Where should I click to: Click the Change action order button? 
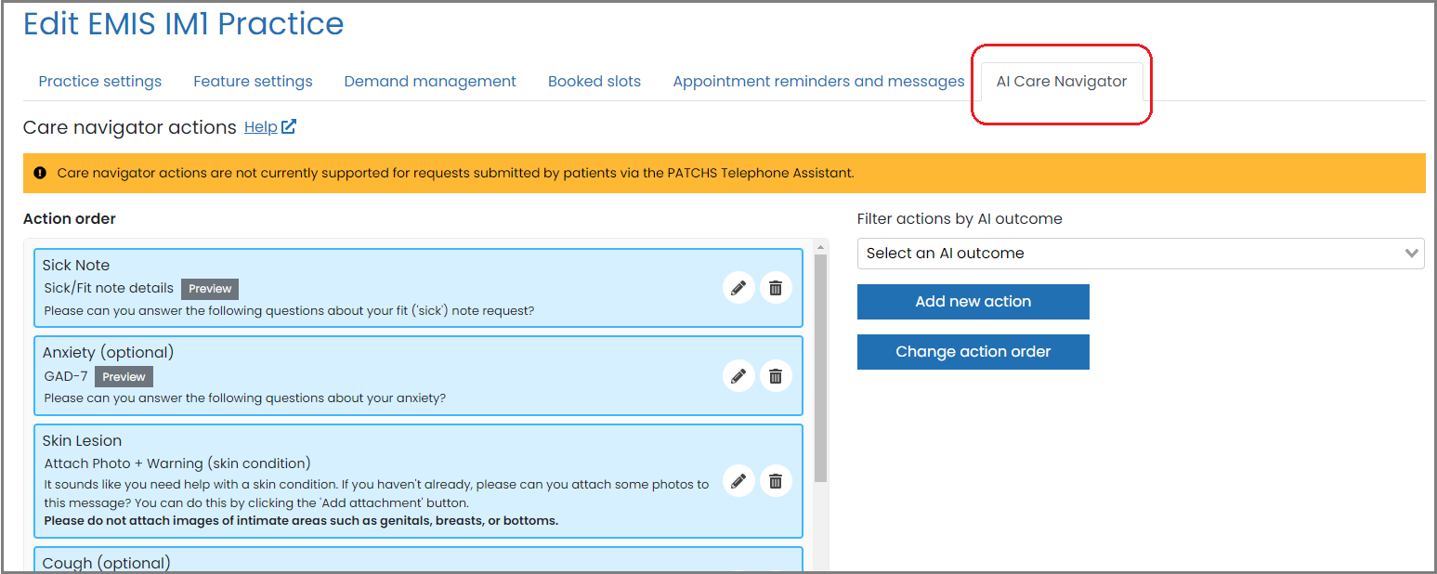point(973,351)
